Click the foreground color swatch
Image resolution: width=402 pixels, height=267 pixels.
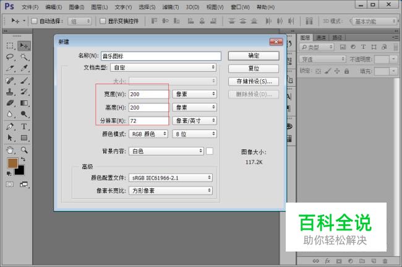point(12,163)
